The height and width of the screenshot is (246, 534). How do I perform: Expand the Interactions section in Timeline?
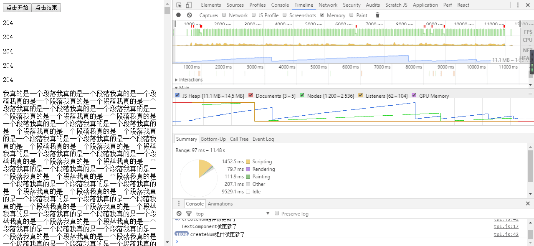pos(176,80)
